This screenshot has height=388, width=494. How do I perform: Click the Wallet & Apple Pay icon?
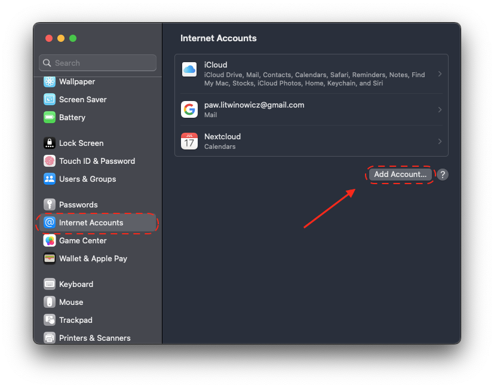(x=50, y=259)
